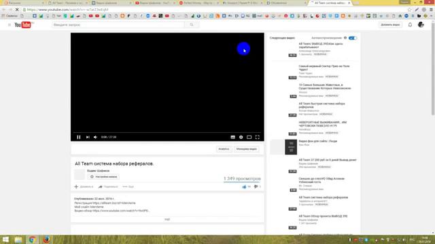Skip to the next video in player
435x244 pixels.
pos(88,137)
